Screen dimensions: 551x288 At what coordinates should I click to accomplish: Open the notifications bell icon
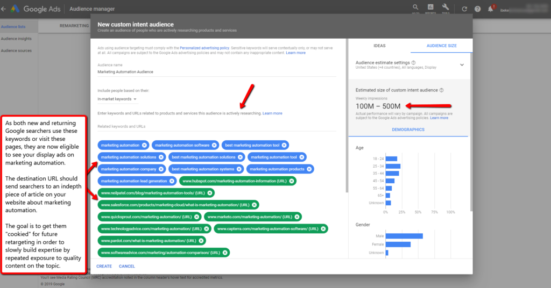(490, 9)
